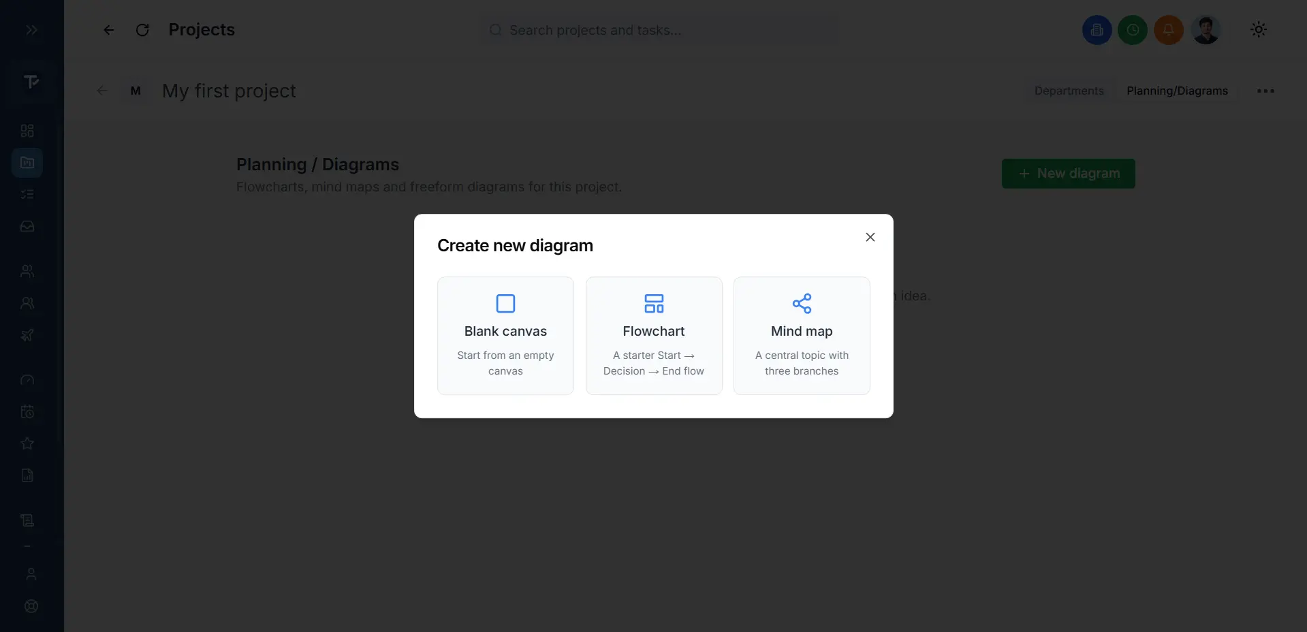Screen dimensions: 1307x632
Task: Open the three-dot more options menu
Action: point(1265,91)
